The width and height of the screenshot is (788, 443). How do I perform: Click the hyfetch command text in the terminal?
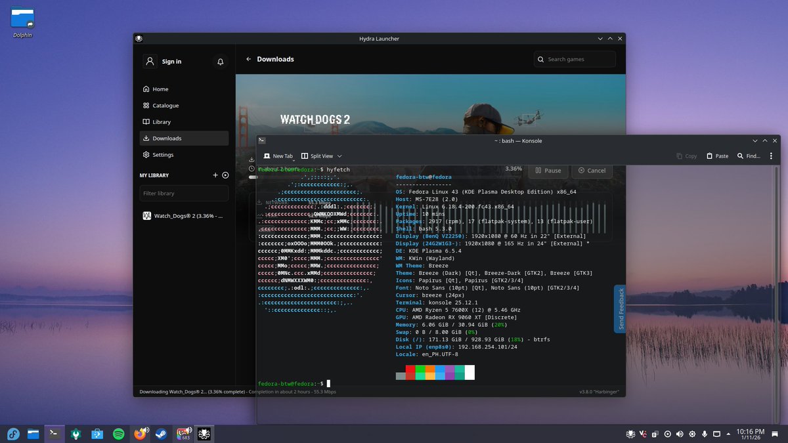point(338,169)
